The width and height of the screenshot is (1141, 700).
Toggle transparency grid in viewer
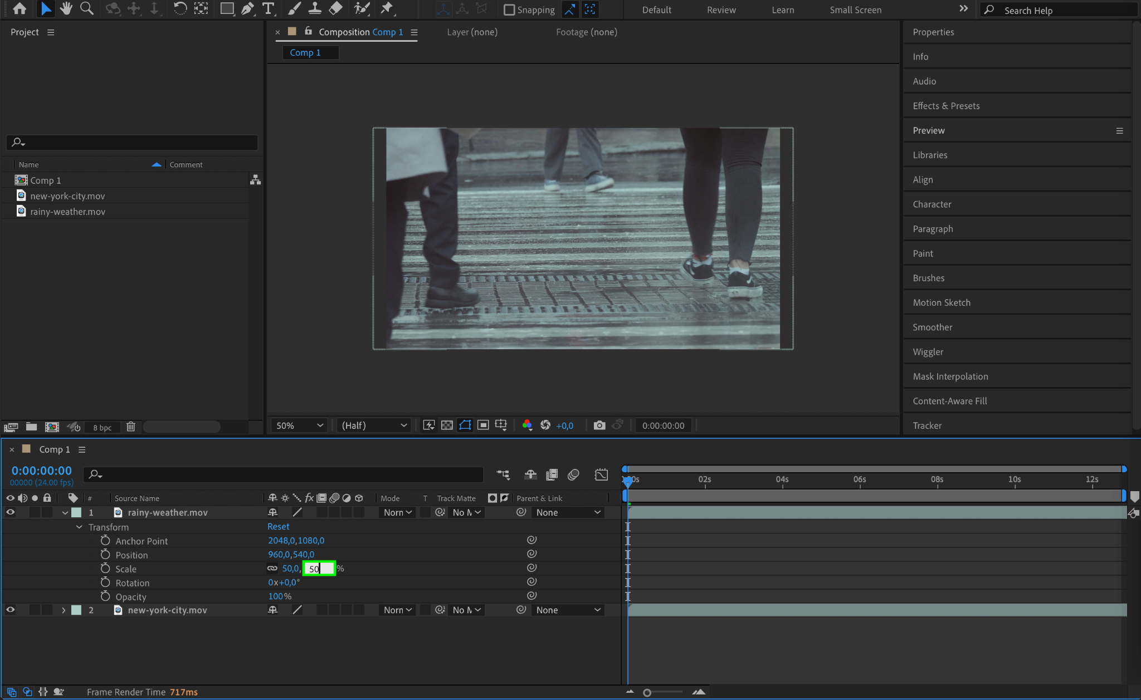pyautogui.click(x=447, y=425)
